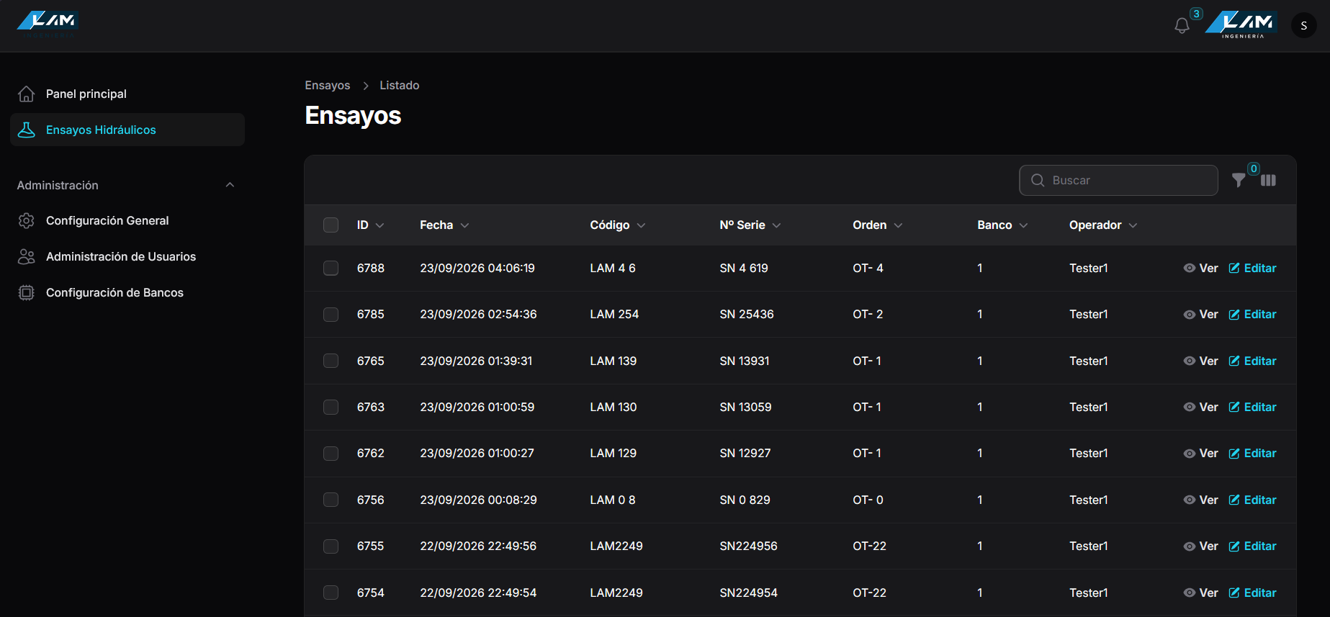Screen dimensions: 1330x617
Task: Go to Panel principal in the sidebar
Action: pos(127,94)
